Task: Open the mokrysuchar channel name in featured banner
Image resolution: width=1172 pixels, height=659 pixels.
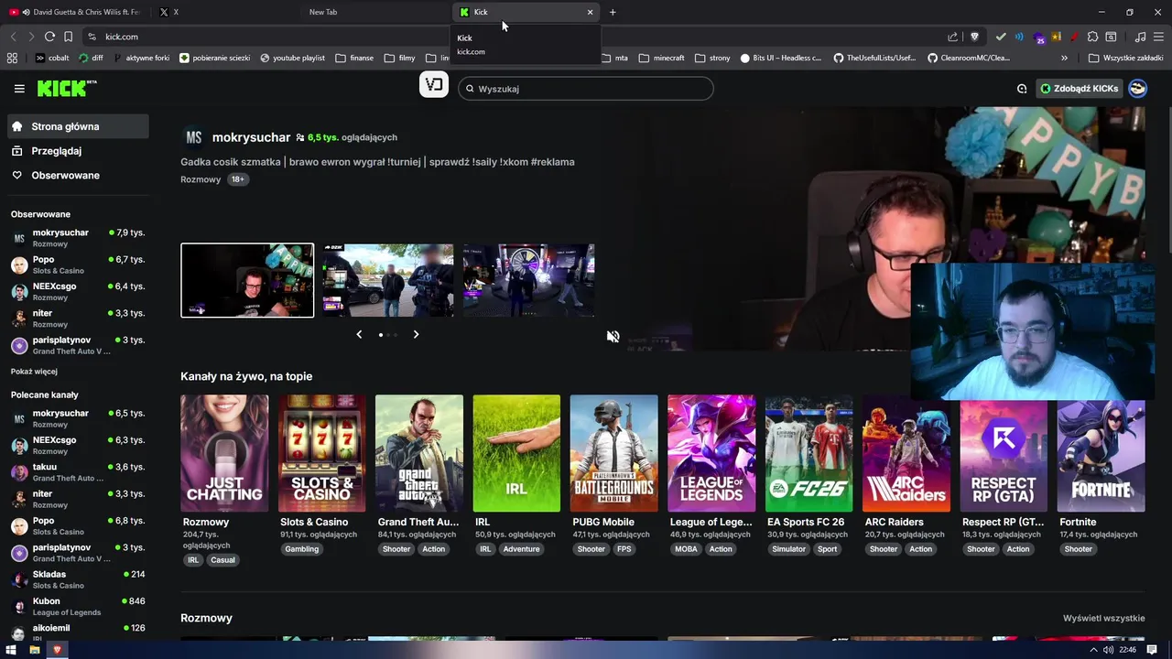Action: [x=251, y=137]
